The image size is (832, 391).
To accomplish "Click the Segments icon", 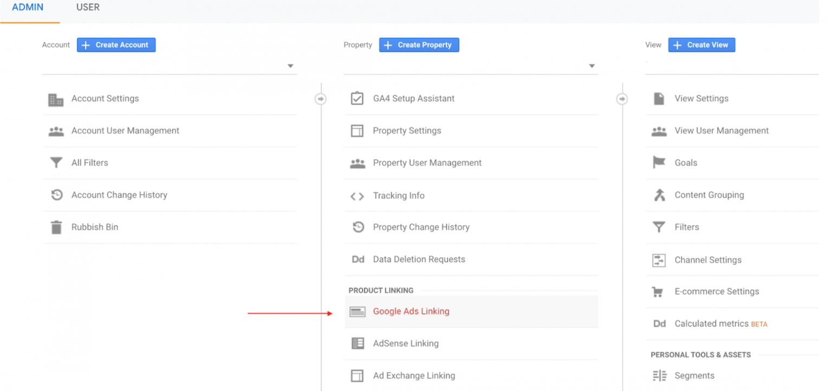I will [659, 375].
